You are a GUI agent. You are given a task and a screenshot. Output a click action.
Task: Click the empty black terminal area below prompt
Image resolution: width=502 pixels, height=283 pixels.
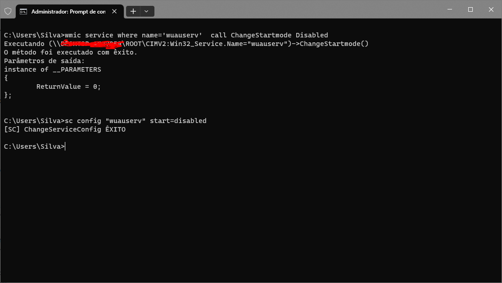(251, 218)
